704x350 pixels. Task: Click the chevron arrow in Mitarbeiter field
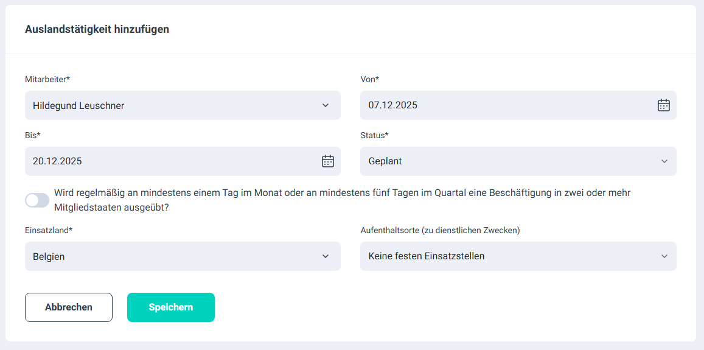coord(326,105)
